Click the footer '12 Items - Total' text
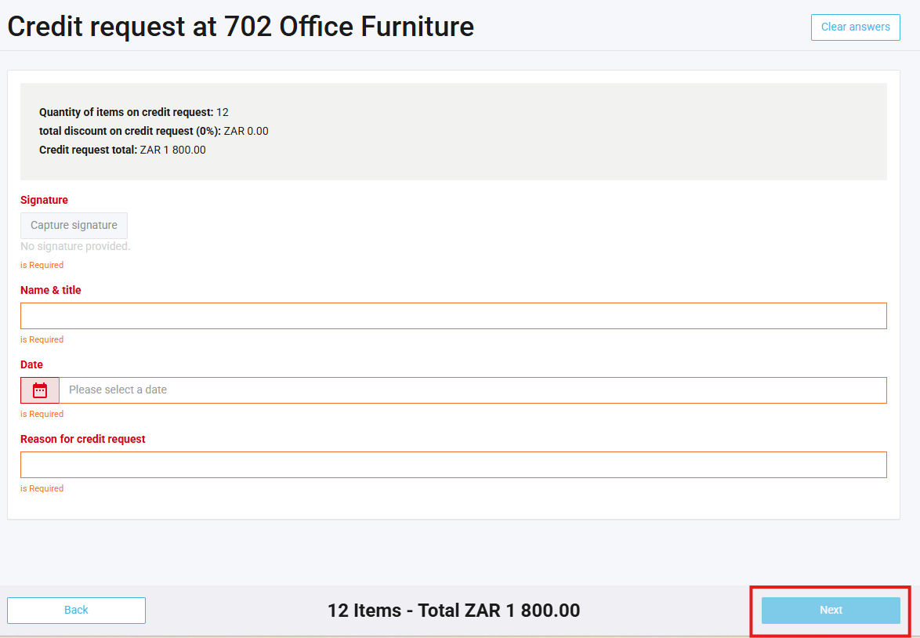This screenshot has width=920, height=638. pyautogui.click(x=453, y=611)
